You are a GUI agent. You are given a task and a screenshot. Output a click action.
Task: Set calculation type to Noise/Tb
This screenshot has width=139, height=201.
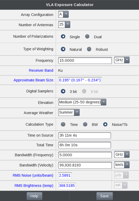coord(105,124)
